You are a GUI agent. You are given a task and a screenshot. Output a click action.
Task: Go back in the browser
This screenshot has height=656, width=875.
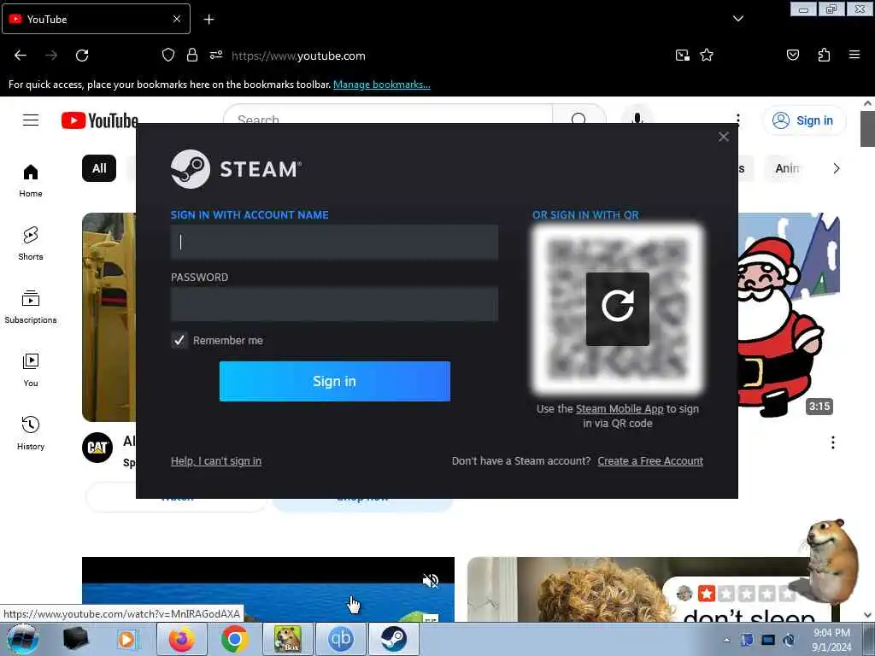[21, 56]
